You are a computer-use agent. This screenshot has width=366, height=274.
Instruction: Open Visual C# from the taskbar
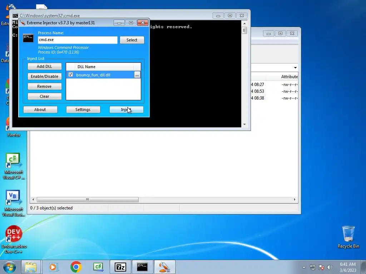click(x=98, y=267)
